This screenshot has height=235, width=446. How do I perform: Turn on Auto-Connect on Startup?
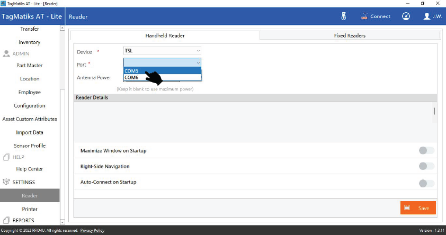coord(426,184)
